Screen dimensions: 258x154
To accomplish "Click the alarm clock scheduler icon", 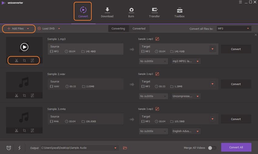I will [x=9, y=148].
